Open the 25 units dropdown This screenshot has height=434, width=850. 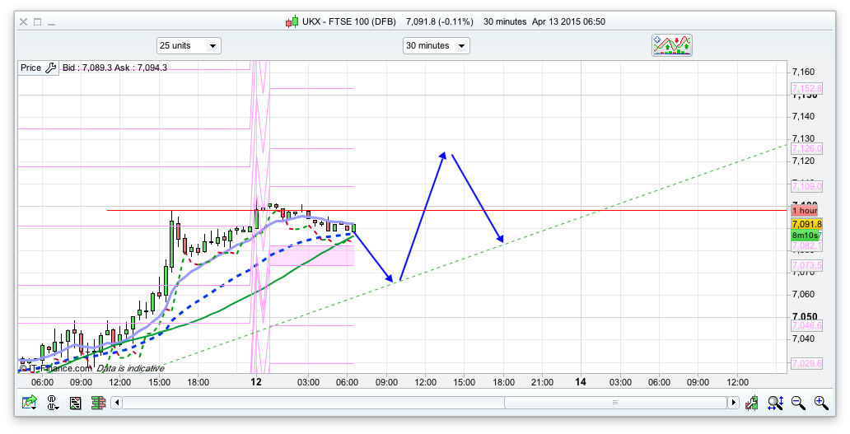189,46
